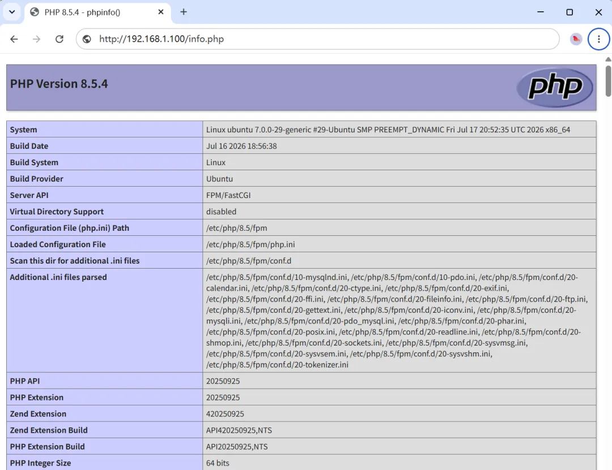Click the API20250925,NTS value

(237, 446)
